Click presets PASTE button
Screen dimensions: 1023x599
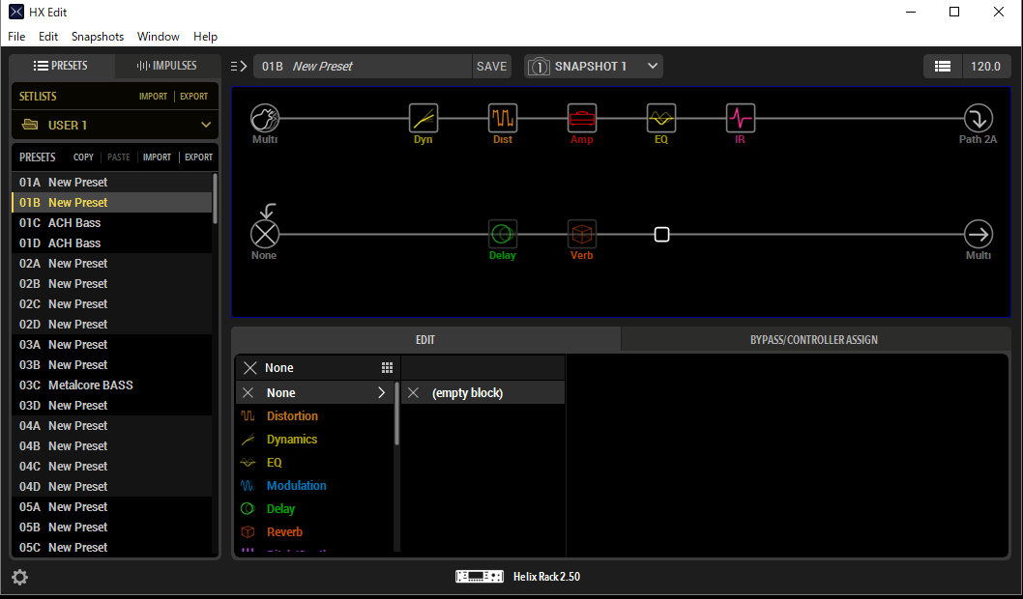pyautogui.click(x=119, y=157)
